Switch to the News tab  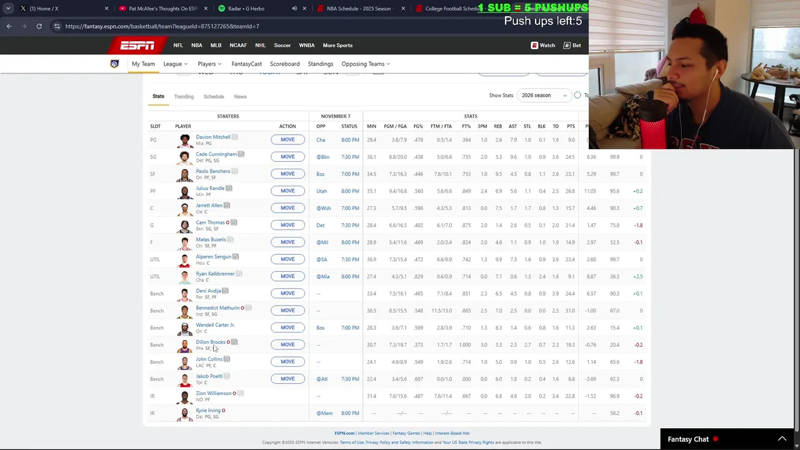click(240, 97)
